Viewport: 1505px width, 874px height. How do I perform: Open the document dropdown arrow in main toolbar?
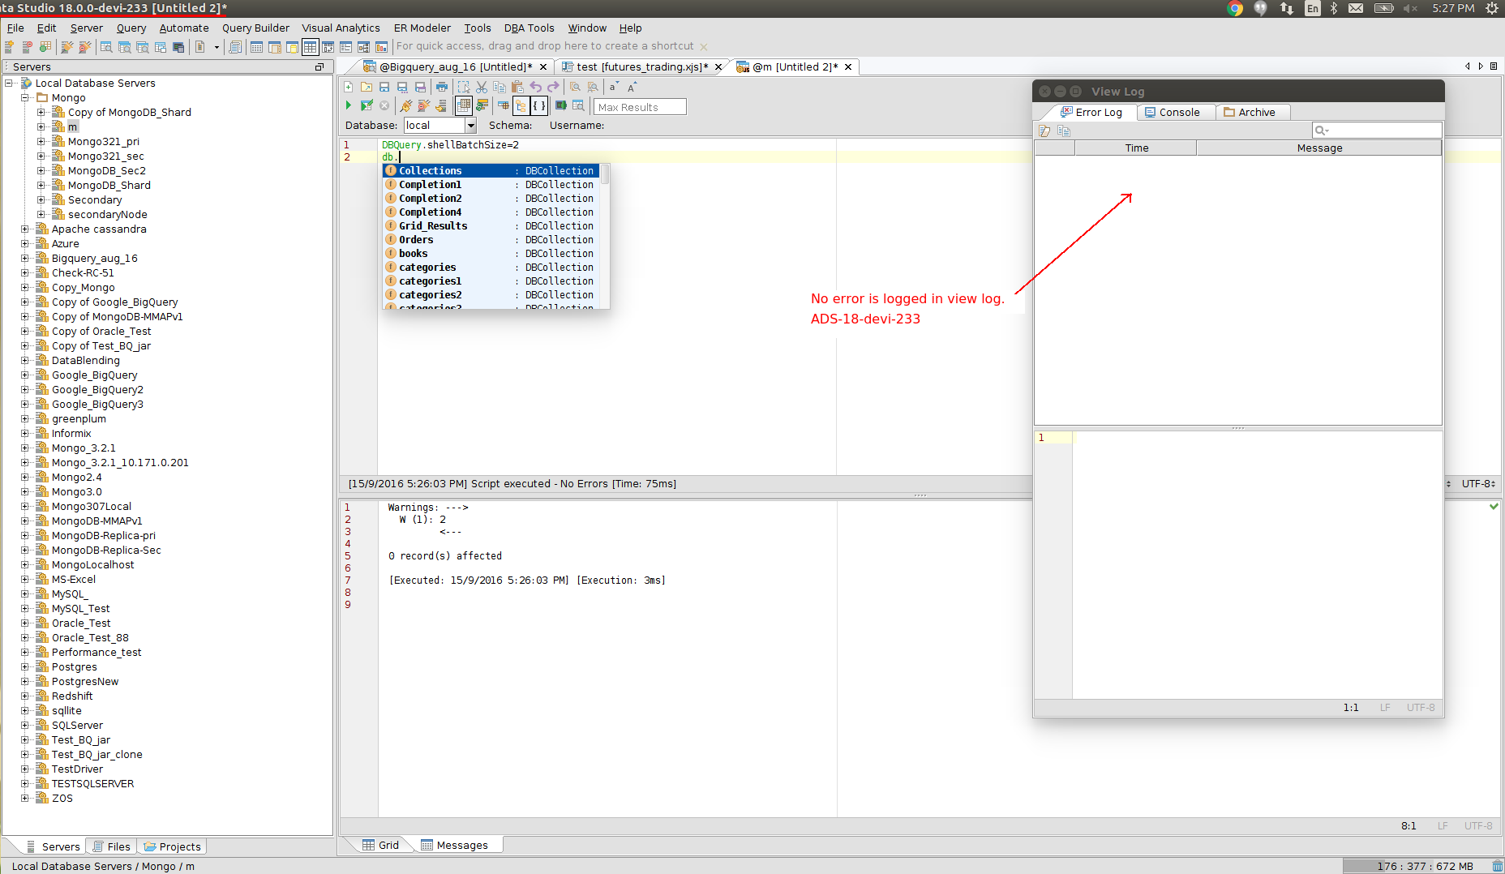coord(217,47)
